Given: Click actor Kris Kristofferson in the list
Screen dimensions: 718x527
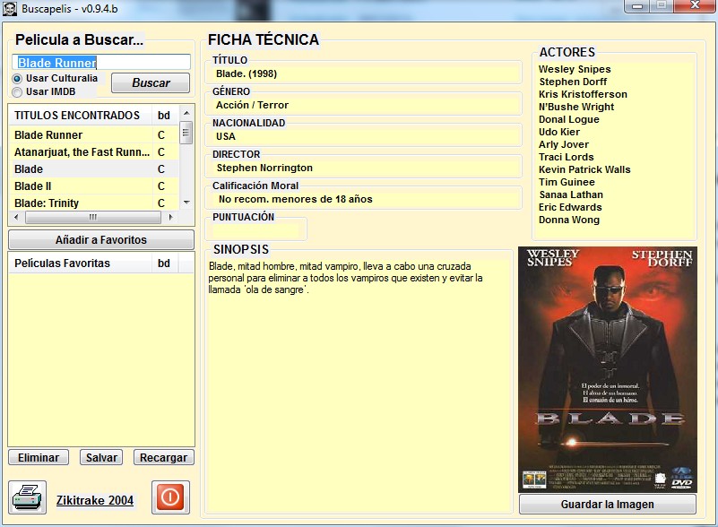Looking at the screenshot, I should pyautogui.click(x=583, y=94).
